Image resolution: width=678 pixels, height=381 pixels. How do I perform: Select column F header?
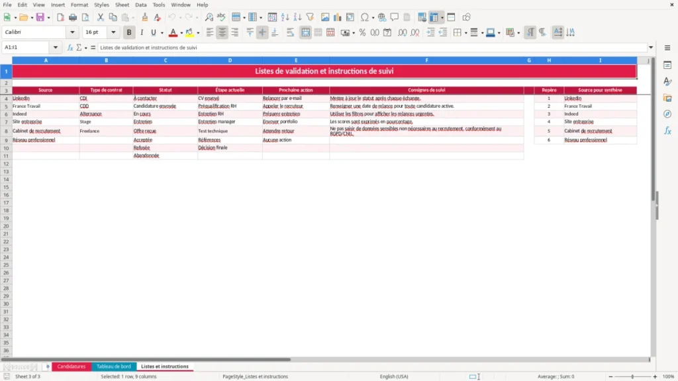(426, 60)
